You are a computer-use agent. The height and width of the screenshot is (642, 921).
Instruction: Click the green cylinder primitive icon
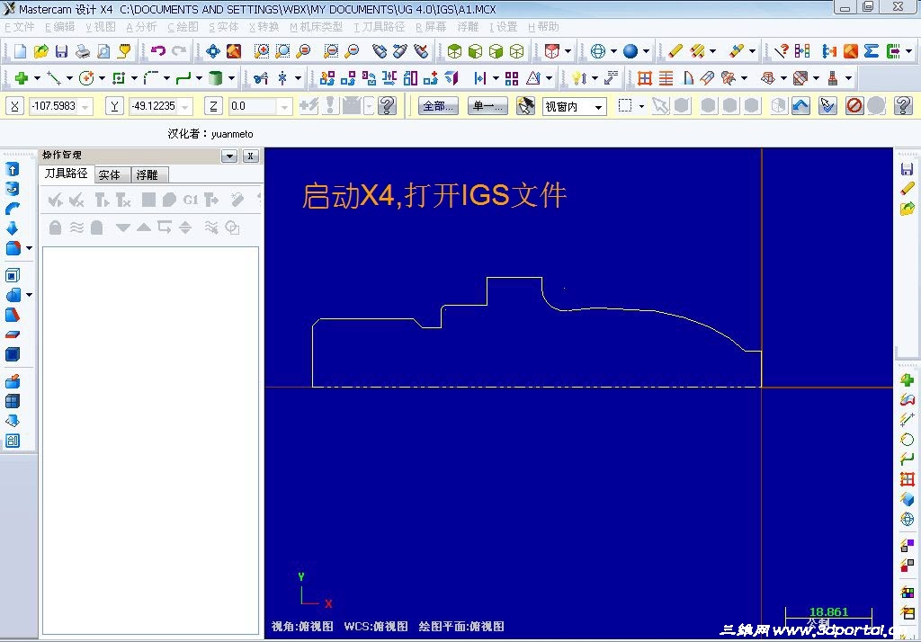(216, 77)
